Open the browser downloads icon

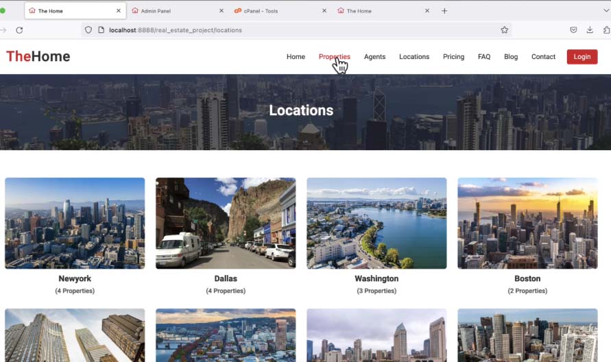pos(590,30)
